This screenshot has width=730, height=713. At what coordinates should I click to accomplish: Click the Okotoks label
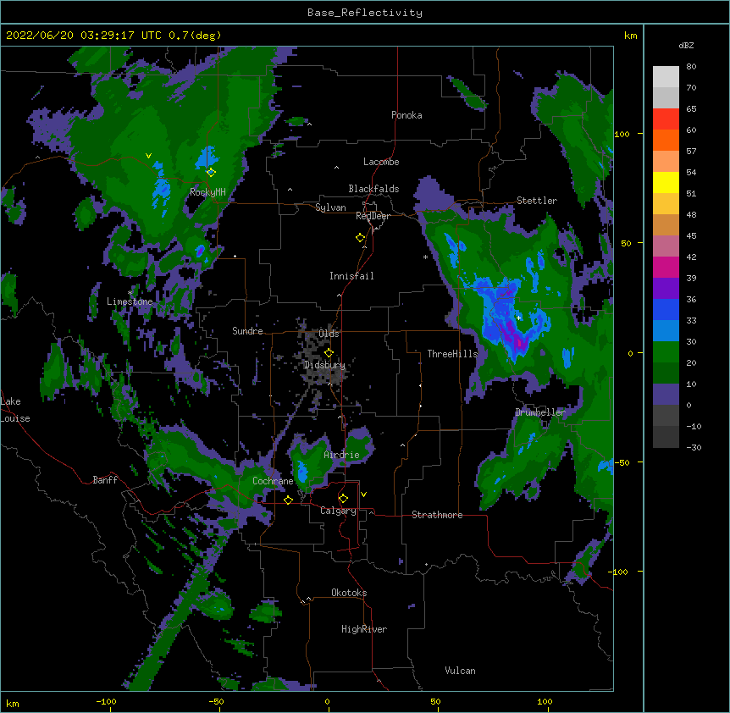(x=349, y=593)
